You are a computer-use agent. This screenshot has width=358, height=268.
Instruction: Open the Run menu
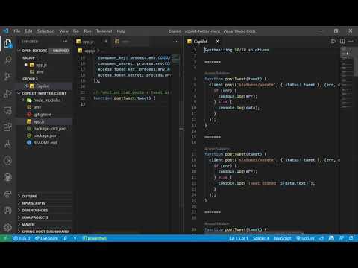pos(87,31)
